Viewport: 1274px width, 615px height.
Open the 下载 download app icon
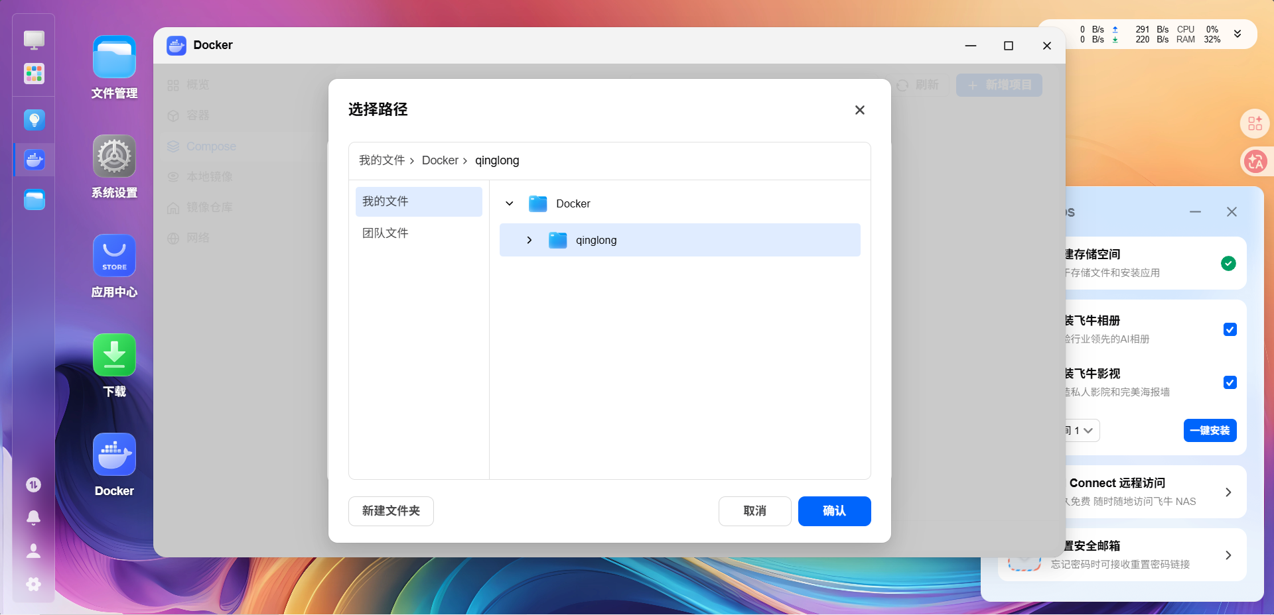coord(114,355)
